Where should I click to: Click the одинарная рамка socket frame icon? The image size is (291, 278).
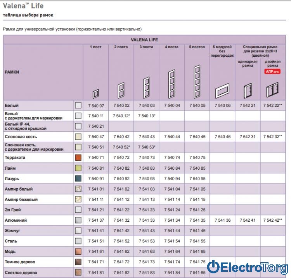247,92
